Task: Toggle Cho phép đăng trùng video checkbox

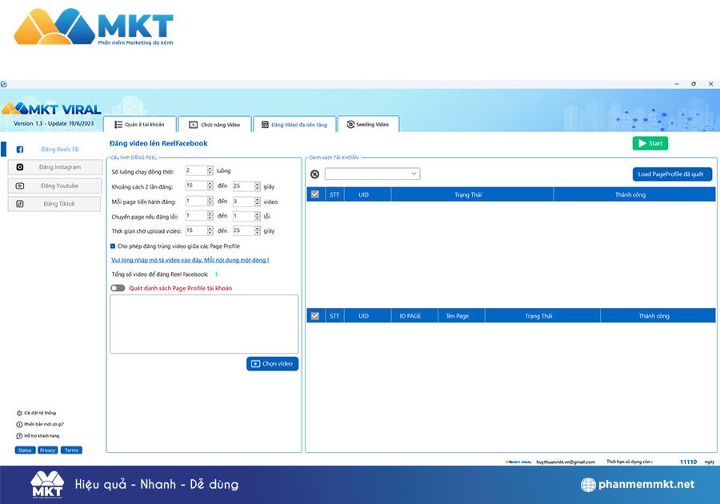Action: pos(113,246)
